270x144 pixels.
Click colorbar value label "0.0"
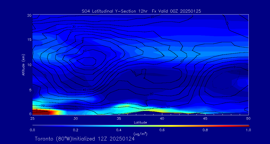pos(32,130)
